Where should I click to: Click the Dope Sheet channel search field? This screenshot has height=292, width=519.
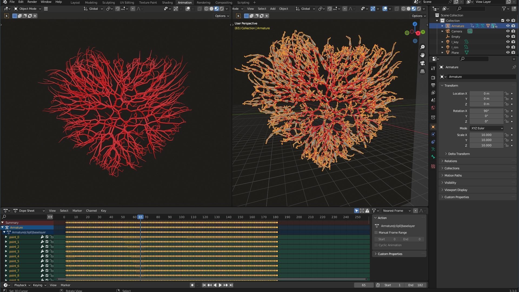click(x=24, y=217)
